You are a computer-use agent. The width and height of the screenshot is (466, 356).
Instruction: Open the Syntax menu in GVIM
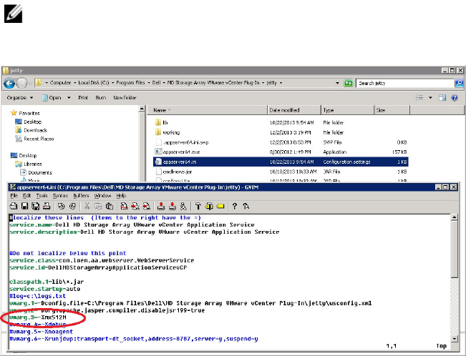[59, 195]
